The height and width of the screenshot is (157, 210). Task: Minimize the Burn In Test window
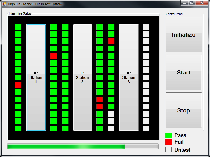pos(184,3)
